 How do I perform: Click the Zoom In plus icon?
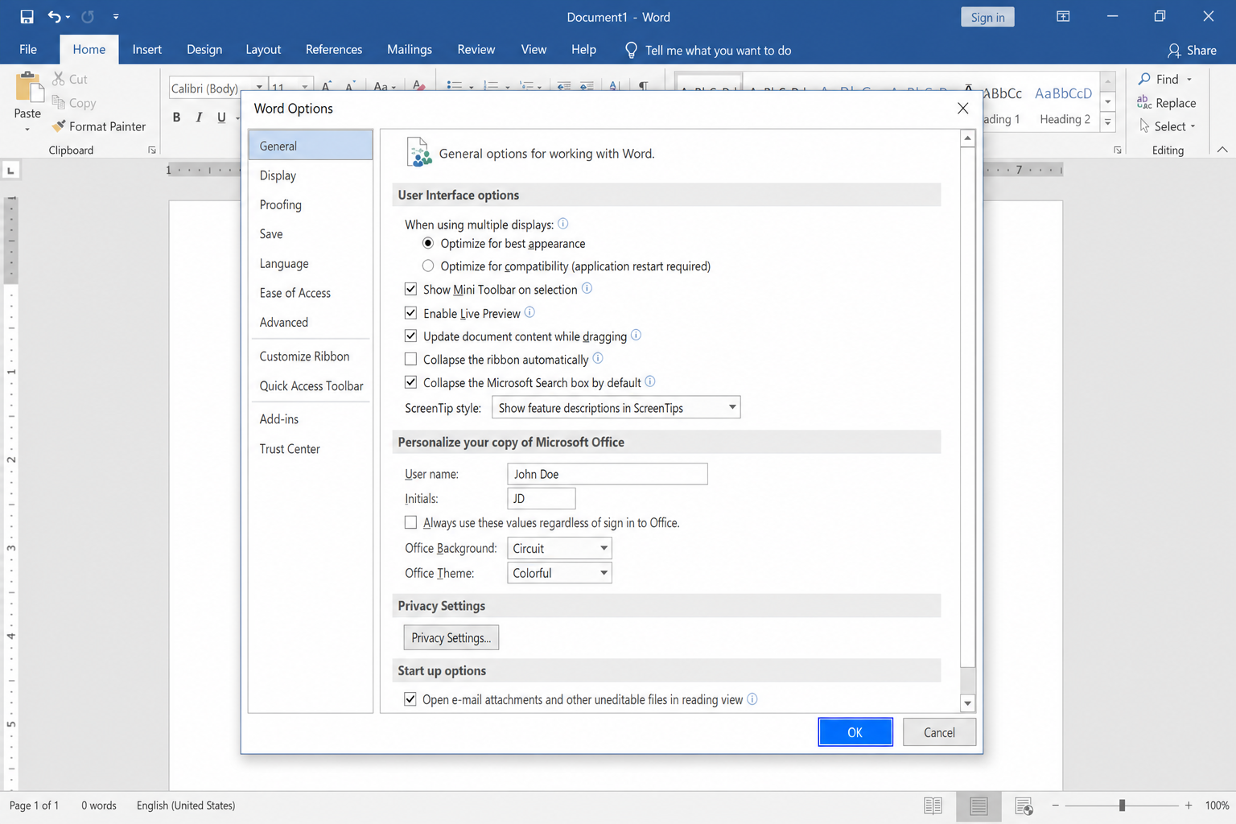[x=1189, y=805]
